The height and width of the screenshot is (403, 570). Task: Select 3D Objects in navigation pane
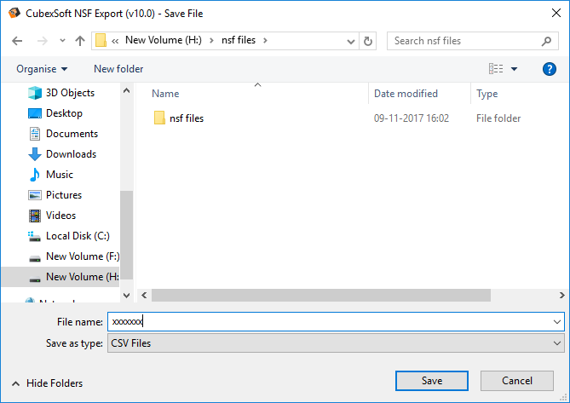coord(70,93)
